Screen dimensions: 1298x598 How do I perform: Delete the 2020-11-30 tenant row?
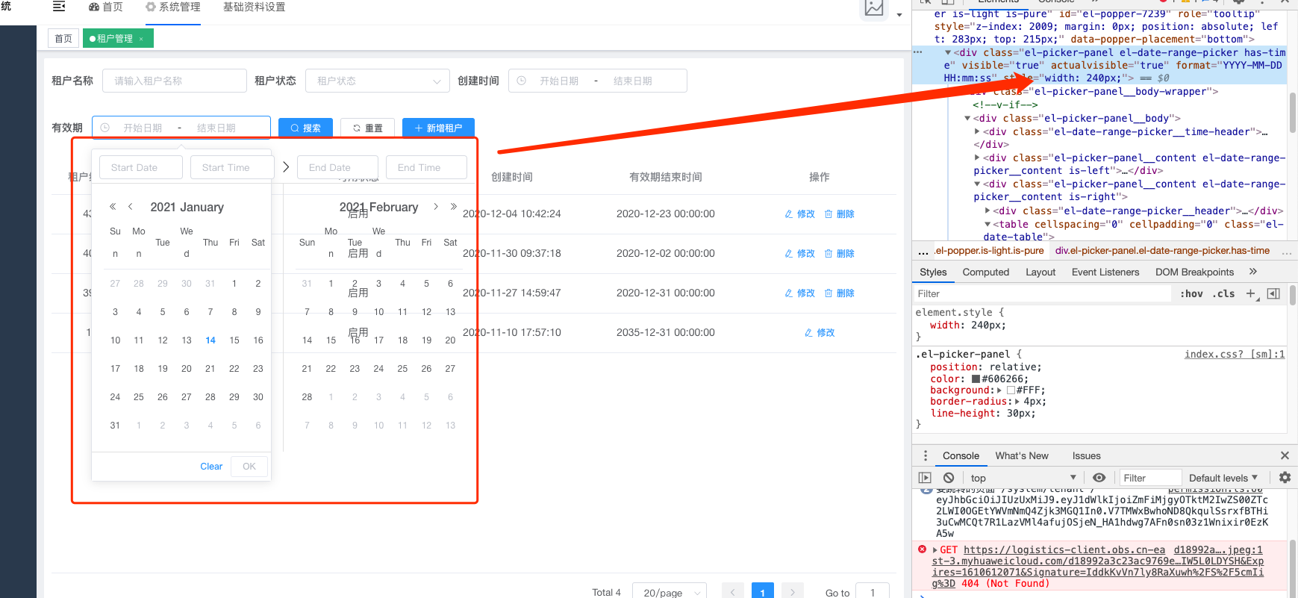click(839, 254)
